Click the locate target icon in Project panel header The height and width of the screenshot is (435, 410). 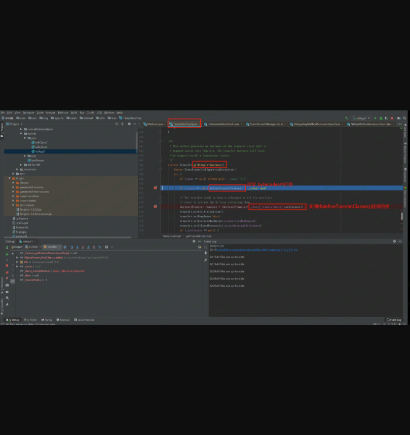(x=117, y=124)
